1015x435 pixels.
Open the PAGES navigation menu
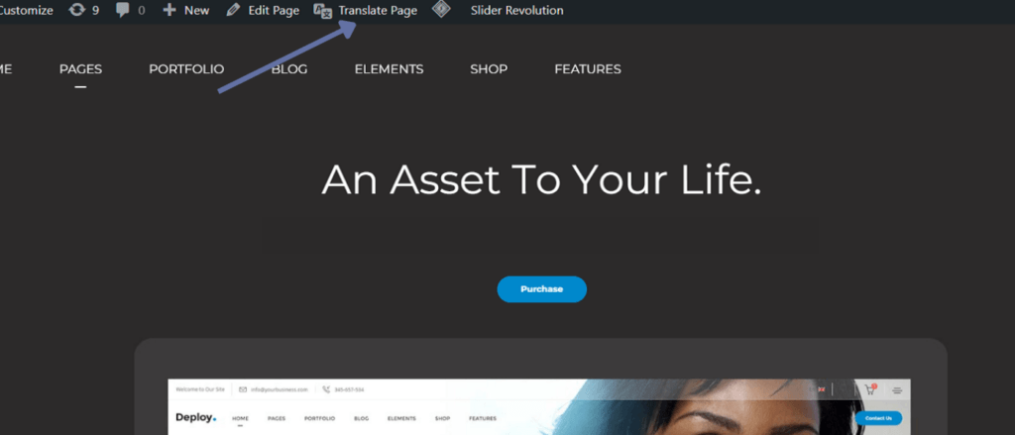tap(80, 69)
